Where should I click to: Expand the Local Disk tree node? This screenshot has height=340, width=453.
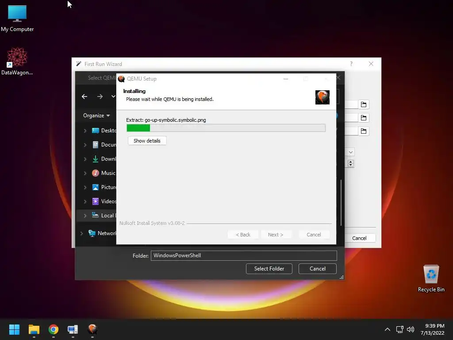(x=85, y=216)
